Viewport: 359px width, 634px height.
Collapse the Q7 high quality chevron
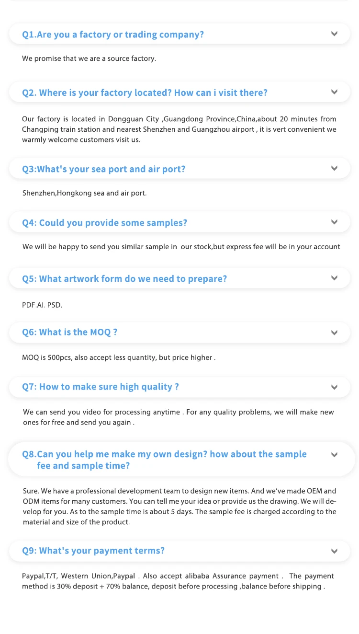[334, 387]
